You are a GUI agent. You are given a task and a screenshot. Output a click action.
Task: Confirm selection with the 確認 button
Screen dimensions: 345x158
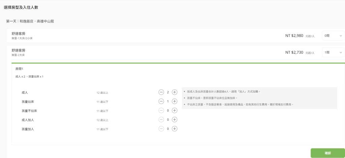(327, 153)
